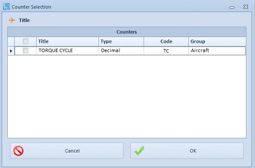Confirm selection with the OK button
Image resolution: width=255 pixels, height=168 pixels.
coord(187,151)
